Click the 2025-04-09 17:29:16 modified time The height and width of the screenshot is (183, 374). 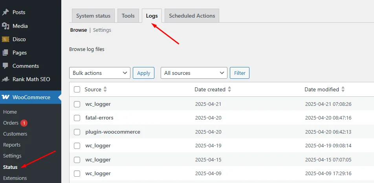(328, 174)
